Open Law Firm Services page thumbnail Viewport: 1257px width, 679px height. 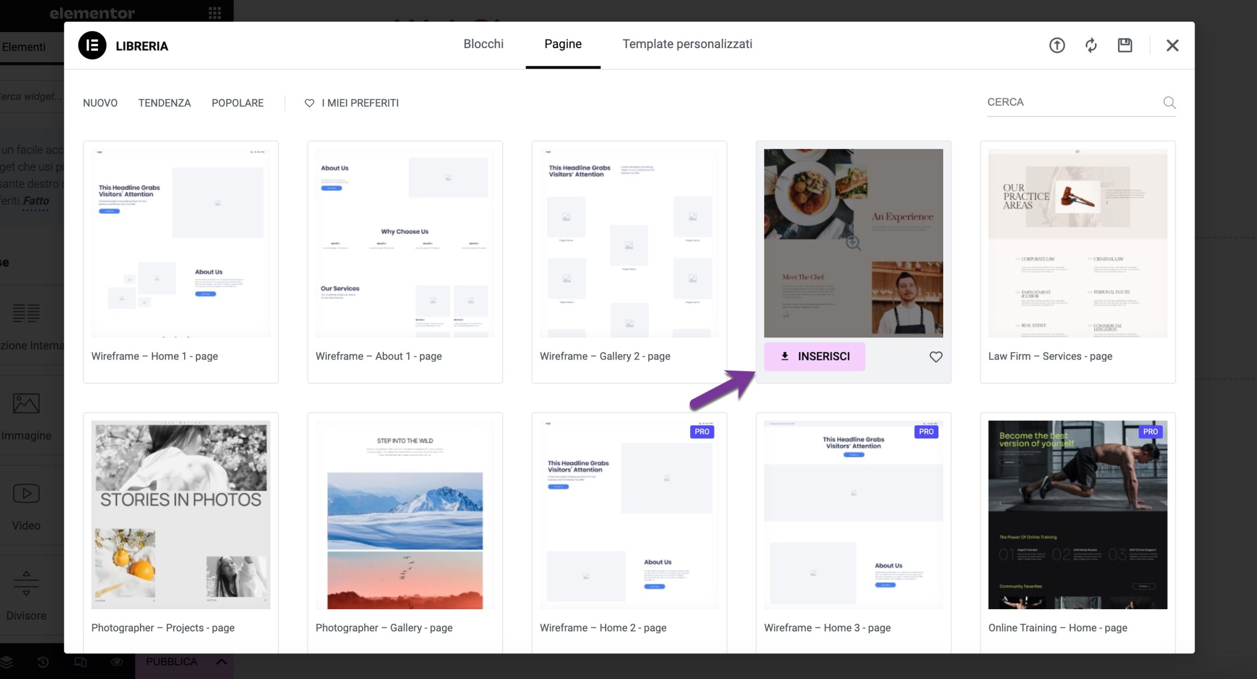(1077, 243)
